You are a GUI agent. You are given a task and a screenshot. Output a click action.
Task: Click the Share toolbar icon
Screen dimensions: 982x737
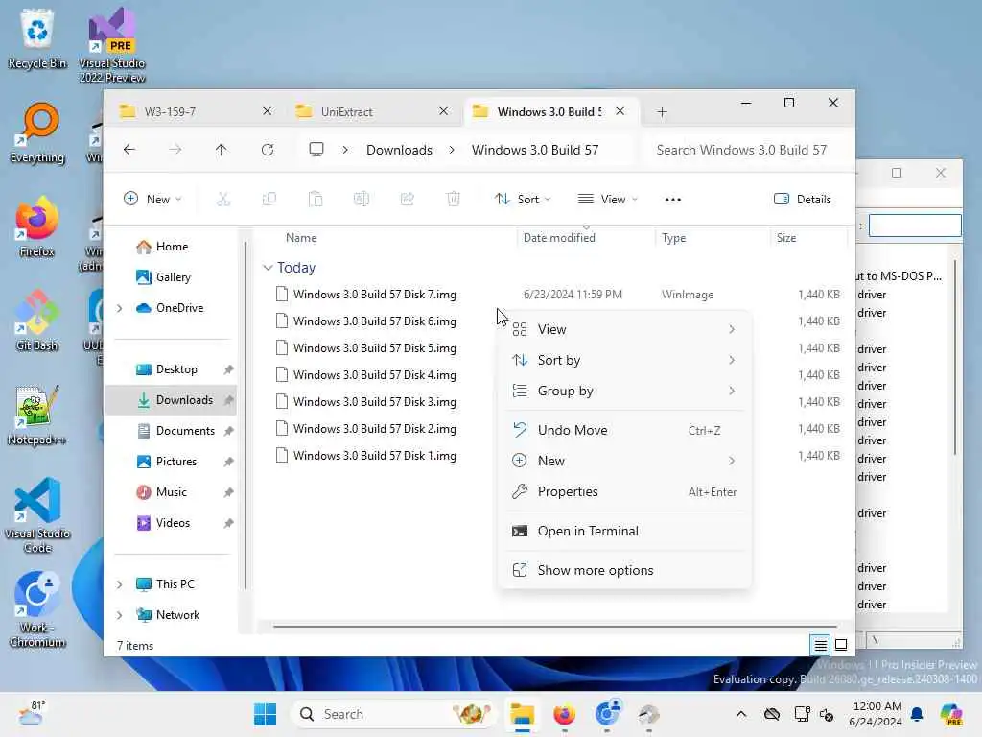407,200
